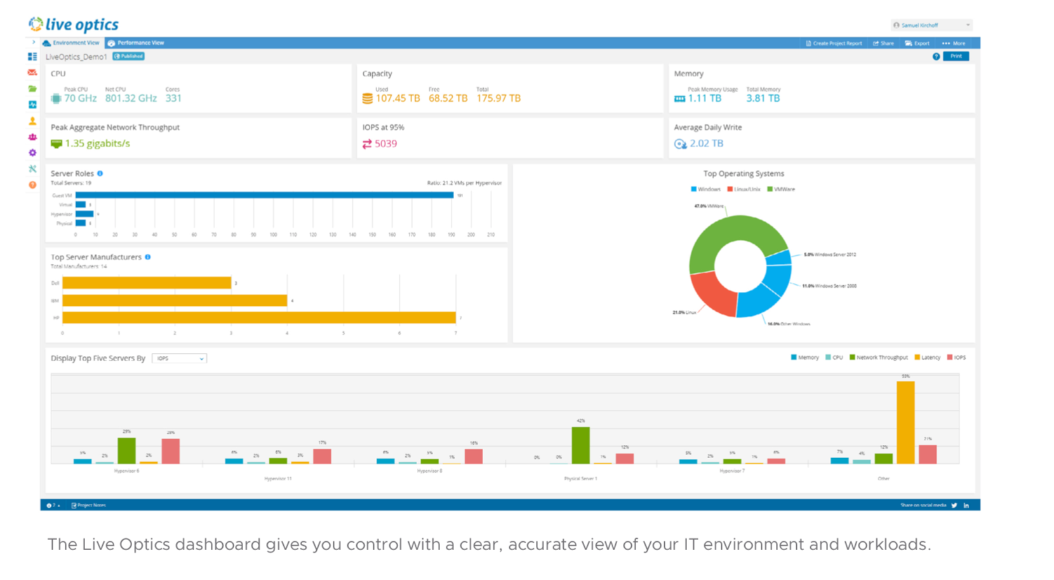Select the orange user icon in sidebar
The height and width of the screenshot is (580, 1054).
32,121
